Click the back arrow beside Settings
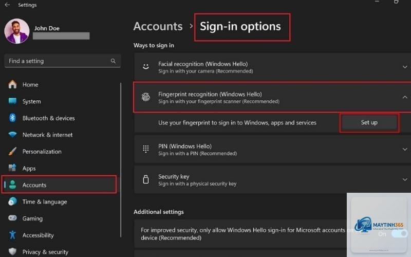This screenshot has height=257, width=411. 7,5
